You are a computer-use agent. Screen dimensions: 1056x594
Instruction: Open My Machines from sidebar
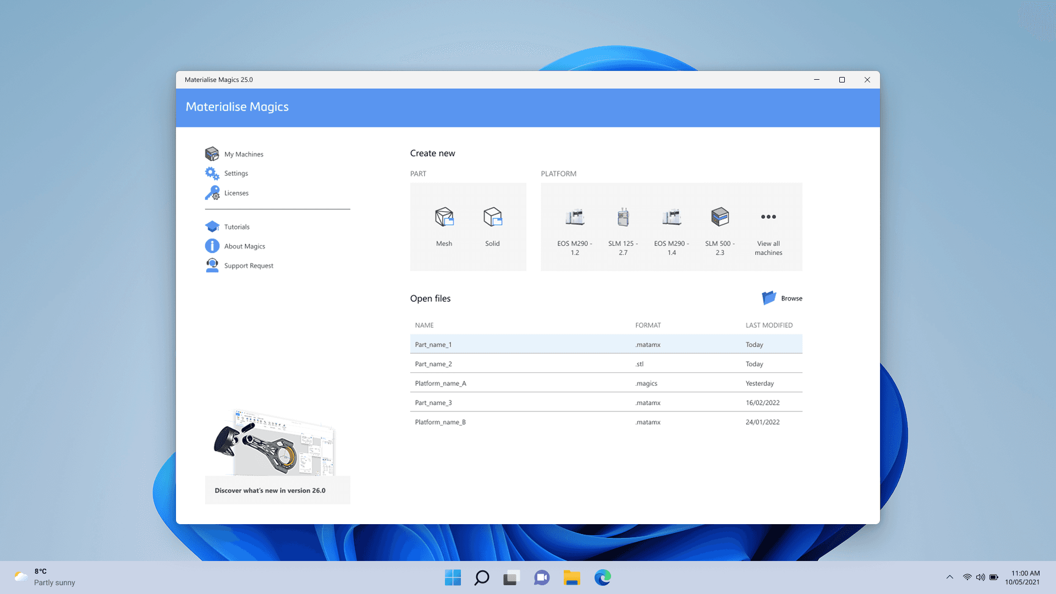[243, 154]
